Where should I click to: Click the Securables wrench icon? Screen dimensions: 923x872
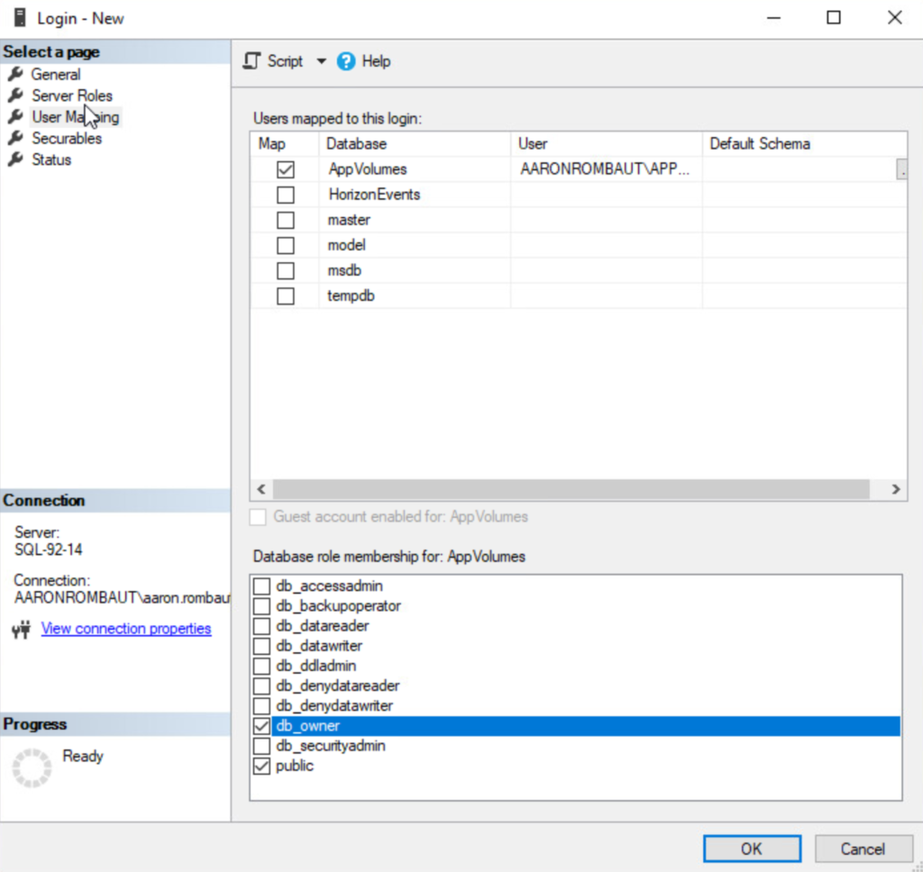point(15,139)
